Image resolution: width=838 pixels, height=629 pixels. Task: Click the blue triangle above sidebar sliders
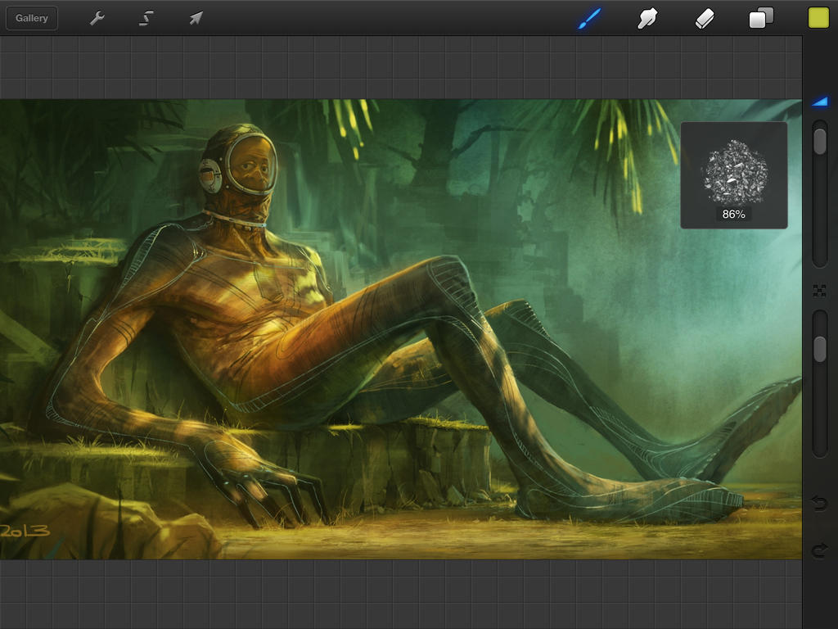click(x=819, y=102)
